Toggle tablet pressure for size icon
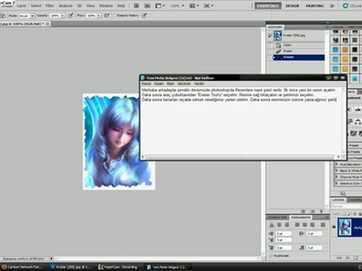The width and height of the screenshot is (362, 271). click(x=144, y=15)
